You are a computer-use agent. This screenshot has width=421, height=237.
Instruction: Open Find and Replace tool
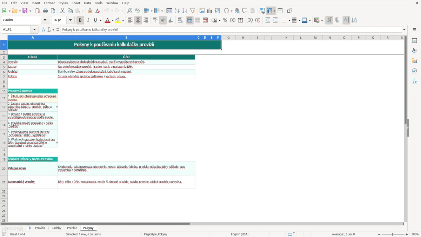click(130, 11)
